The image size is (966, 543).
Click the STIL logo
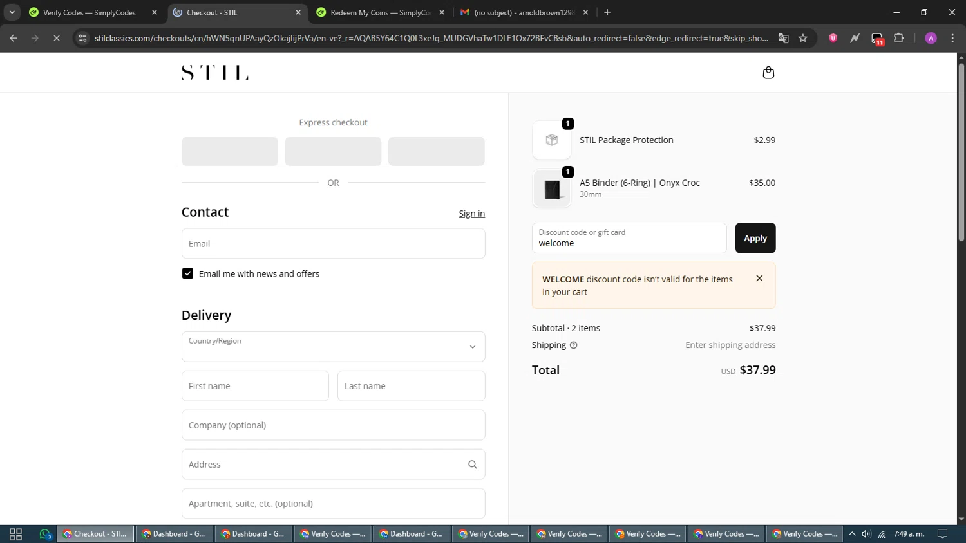coord(215,73)
